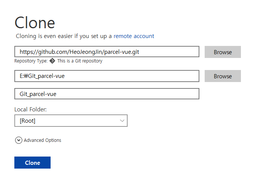The image size is (253, 178).
Task: Click the Git repository diamond icon
Action: pos(52,61)
